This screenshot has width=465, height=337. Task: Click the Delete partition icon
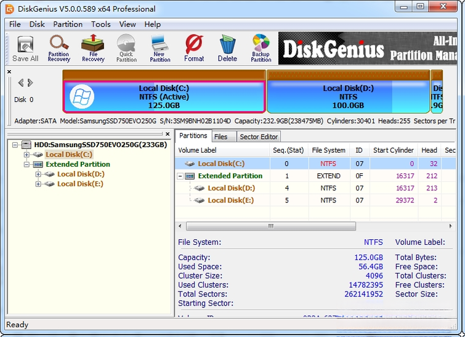tap(227, 48)
